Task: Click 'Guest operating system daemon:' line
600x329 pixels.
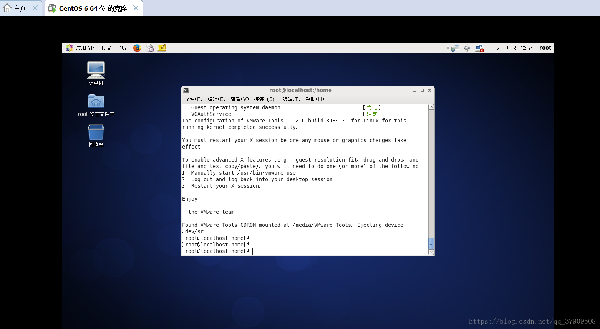Action: coord(236,107)
